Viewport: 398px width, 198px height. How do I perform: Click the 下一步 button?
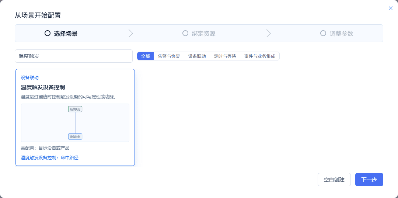click(369, 180)
